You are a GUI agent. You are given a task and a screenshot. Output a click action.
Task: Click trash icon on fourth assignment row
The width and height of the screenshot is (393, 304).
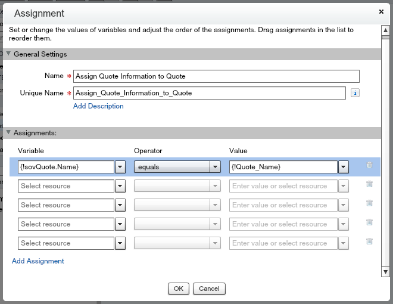(369, 223)
